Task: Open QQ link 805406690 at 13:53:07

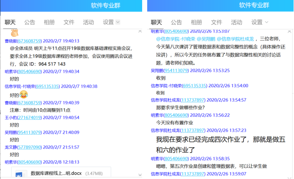Action: coord(176,31)
